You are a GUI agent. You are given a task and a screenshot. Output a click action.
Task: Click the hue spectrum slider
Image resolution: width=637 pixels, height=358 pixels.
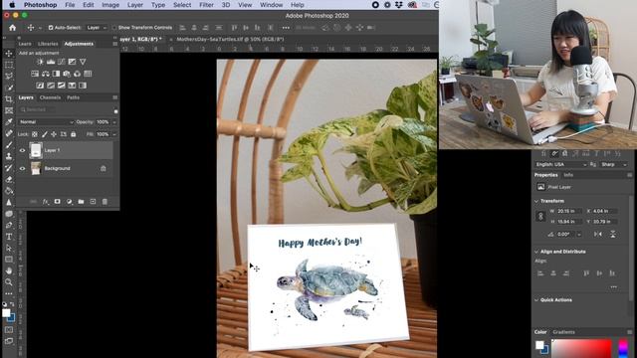click(623, 349)
